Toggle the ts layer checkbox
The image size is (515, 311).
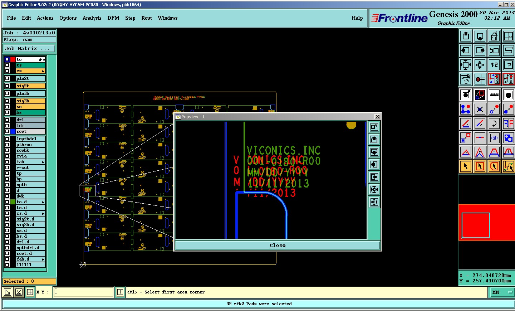tap(7, 65)
